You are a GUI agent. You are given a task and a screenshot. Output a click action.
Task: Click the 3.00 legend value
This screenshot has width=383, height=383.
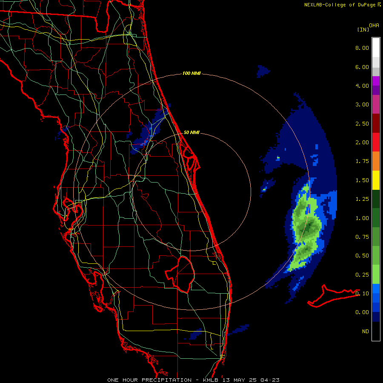click(x=362, y=105)
